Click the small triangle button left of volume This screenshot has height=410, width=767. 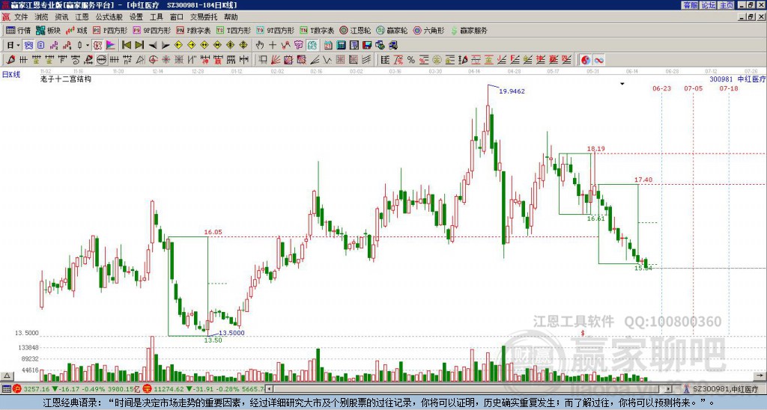click(x=7, y=376)
